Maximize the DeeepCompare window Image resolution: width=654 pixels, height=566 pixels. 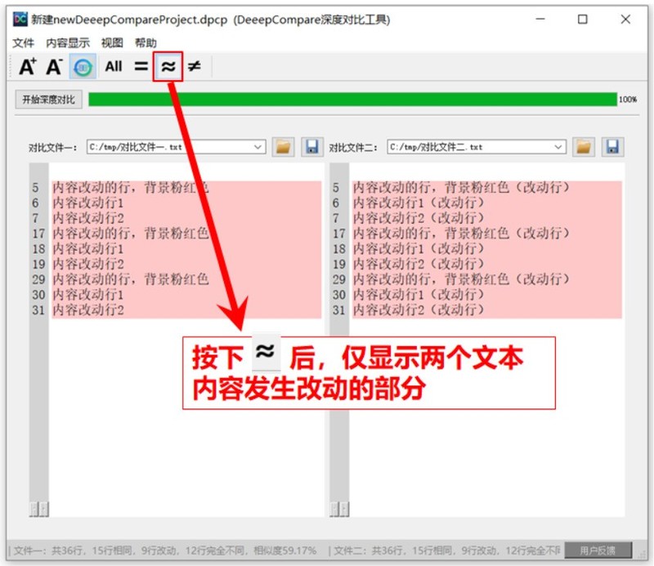[583, 19]
